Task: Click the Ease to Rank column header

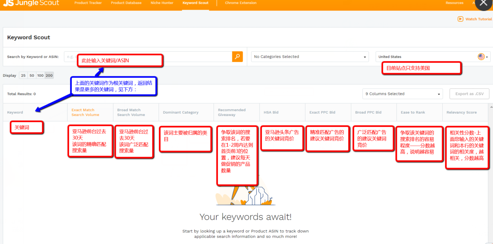Action: [413, 112]
